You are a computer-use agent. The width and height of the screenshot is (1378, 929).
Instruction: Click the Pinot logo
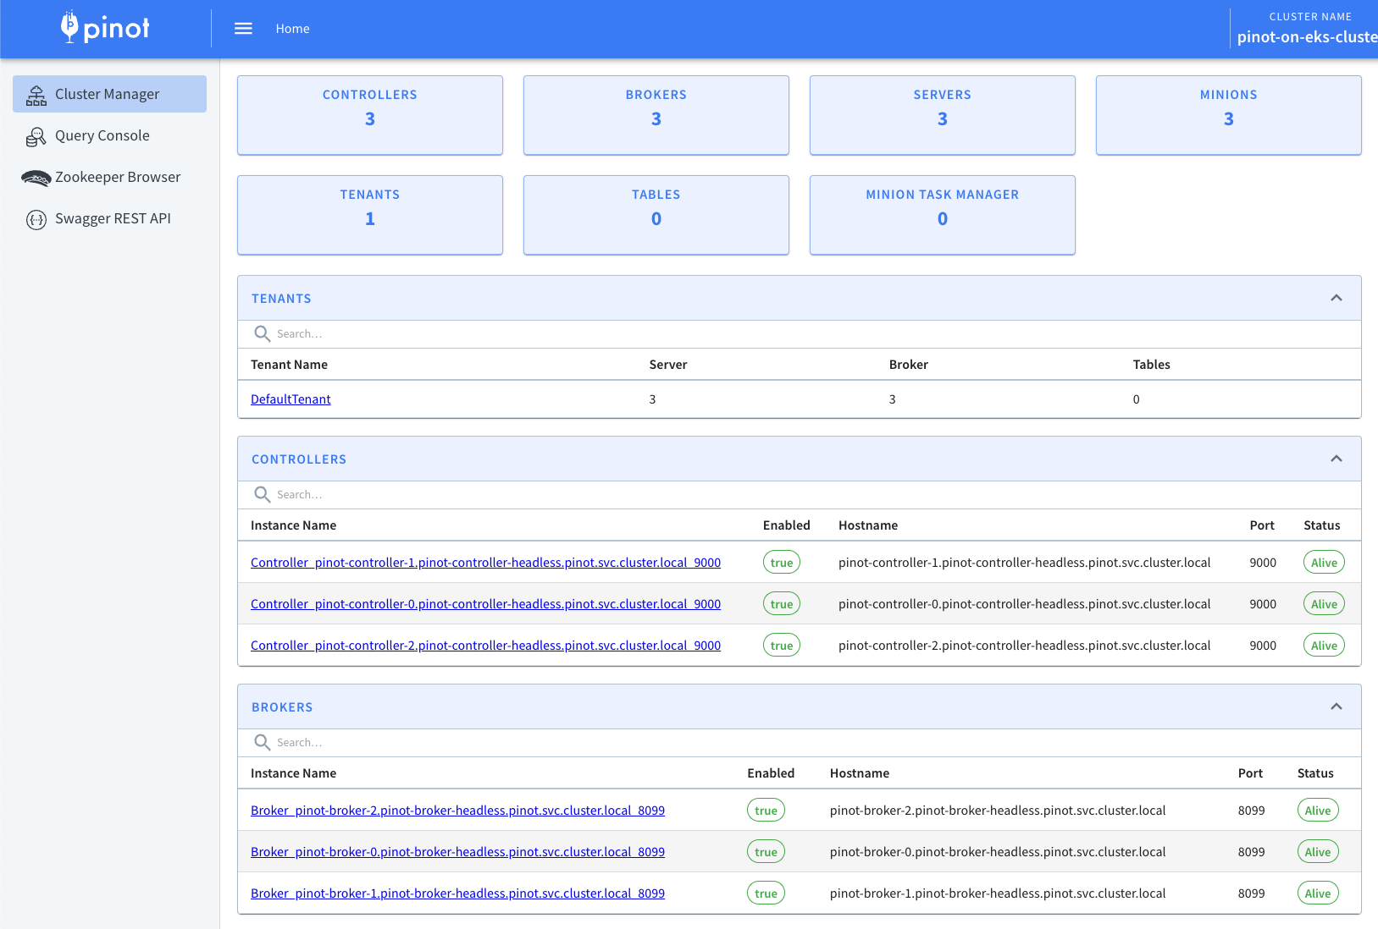click(105, 27)
